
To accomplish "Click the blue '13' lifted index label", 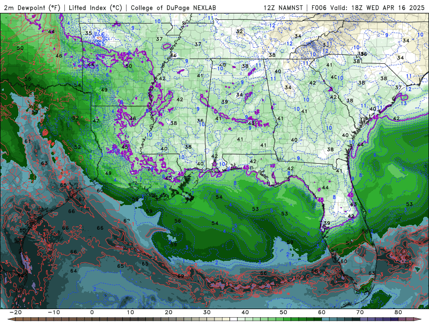I will coord(404,104).
